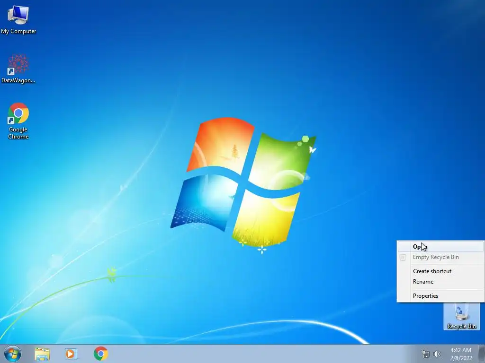Image resolution: width=485 pixels, height=363 pixels.
Task: Open Windows Explorer from the taskbar
Action: pos(42,354)
